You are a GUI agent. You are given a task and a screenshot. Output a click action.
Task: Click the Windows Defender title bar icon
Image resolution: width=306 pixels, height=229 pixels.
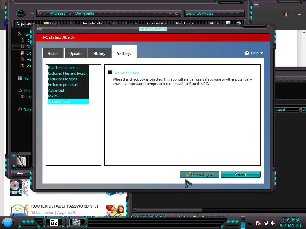[39, 29]
